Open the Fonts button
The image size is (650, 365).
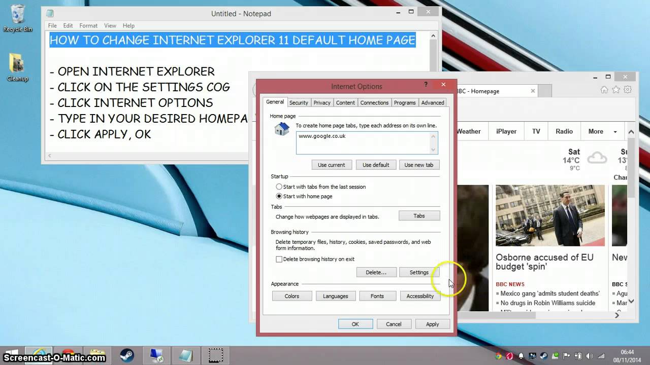(377, 296)
